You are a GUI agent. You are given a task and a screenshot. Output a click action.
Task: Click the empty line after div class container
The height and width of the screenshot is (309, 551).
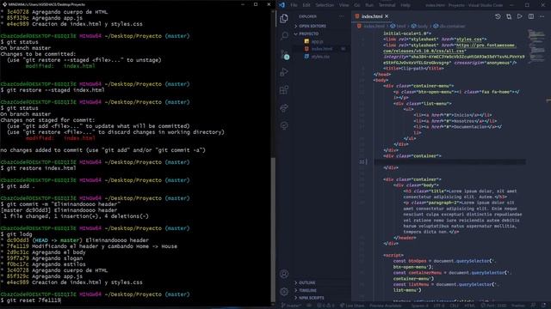[449, 162]
